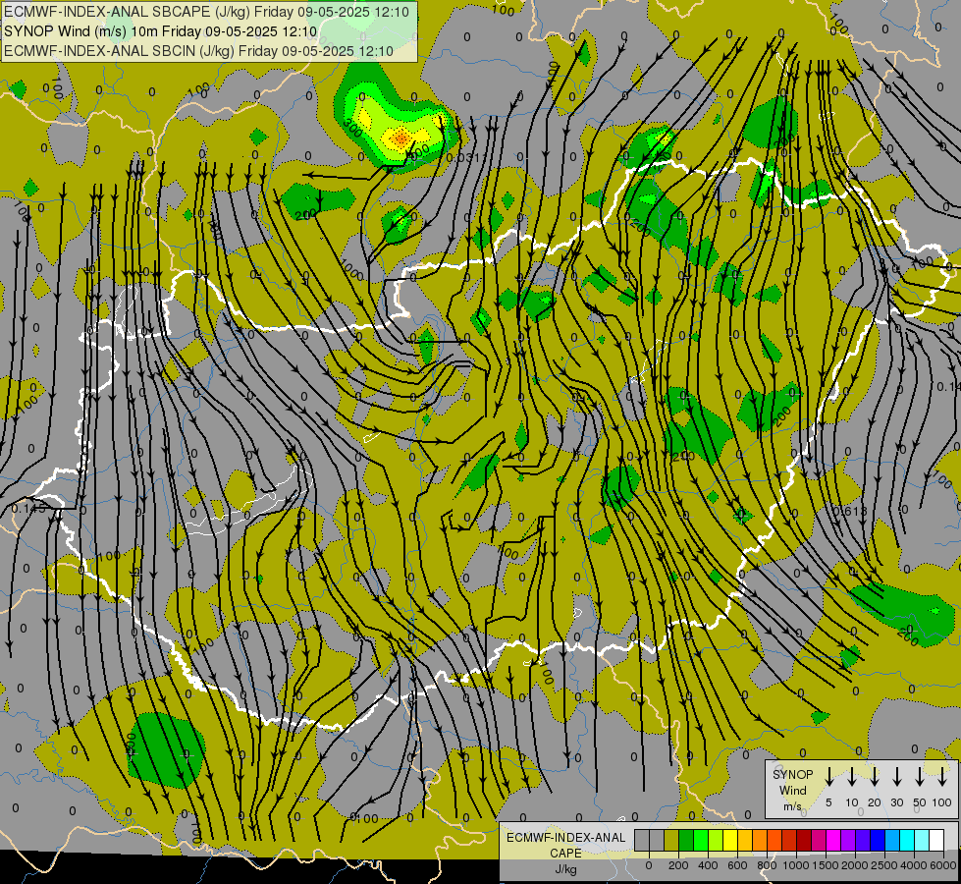Select the gray swatch left of 0 tick
Image resolution: width=961 pixels, height=884 pixels.
642,840
